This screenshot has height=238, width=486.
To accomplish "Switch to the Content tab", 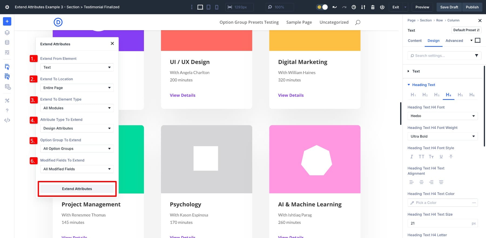I will 414,41.
